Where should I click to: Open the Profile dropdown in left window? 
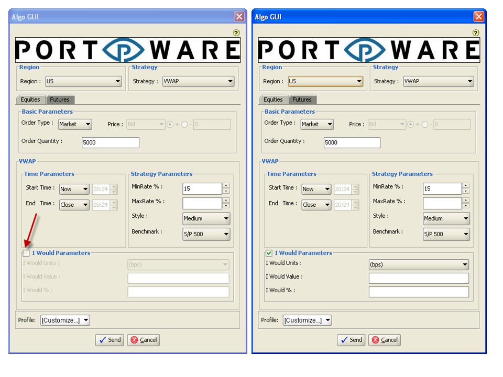[x=65, y=320]
